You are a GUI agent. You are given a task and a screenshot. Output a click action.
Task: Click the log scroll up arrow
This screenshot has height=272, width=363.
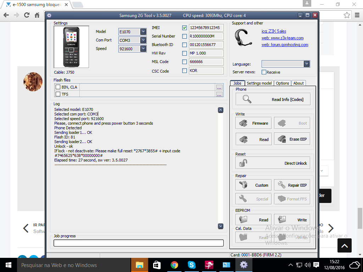[220, 110]
